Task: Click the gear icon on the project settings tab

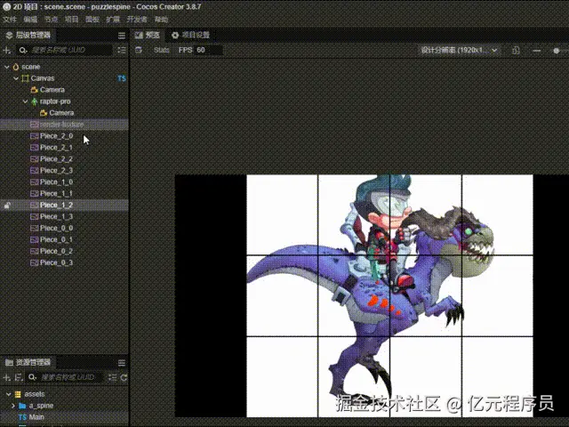Action: click(175, 36)
